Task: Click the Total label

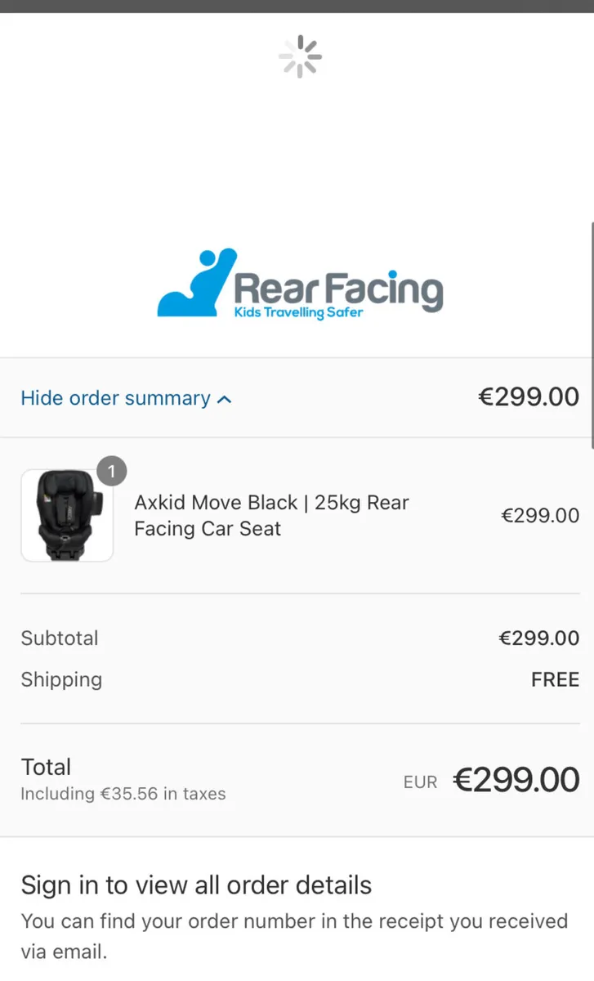Action: point(46,767)
